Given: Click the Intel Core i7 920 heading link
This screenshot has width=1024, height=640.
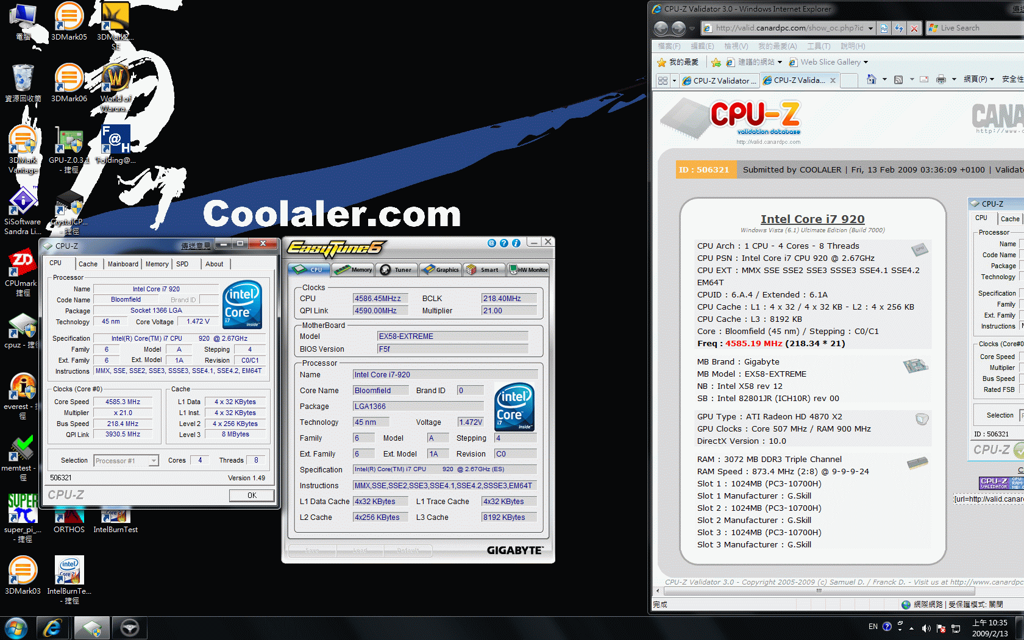Looking at the screenshot, I should coord(812,219).
